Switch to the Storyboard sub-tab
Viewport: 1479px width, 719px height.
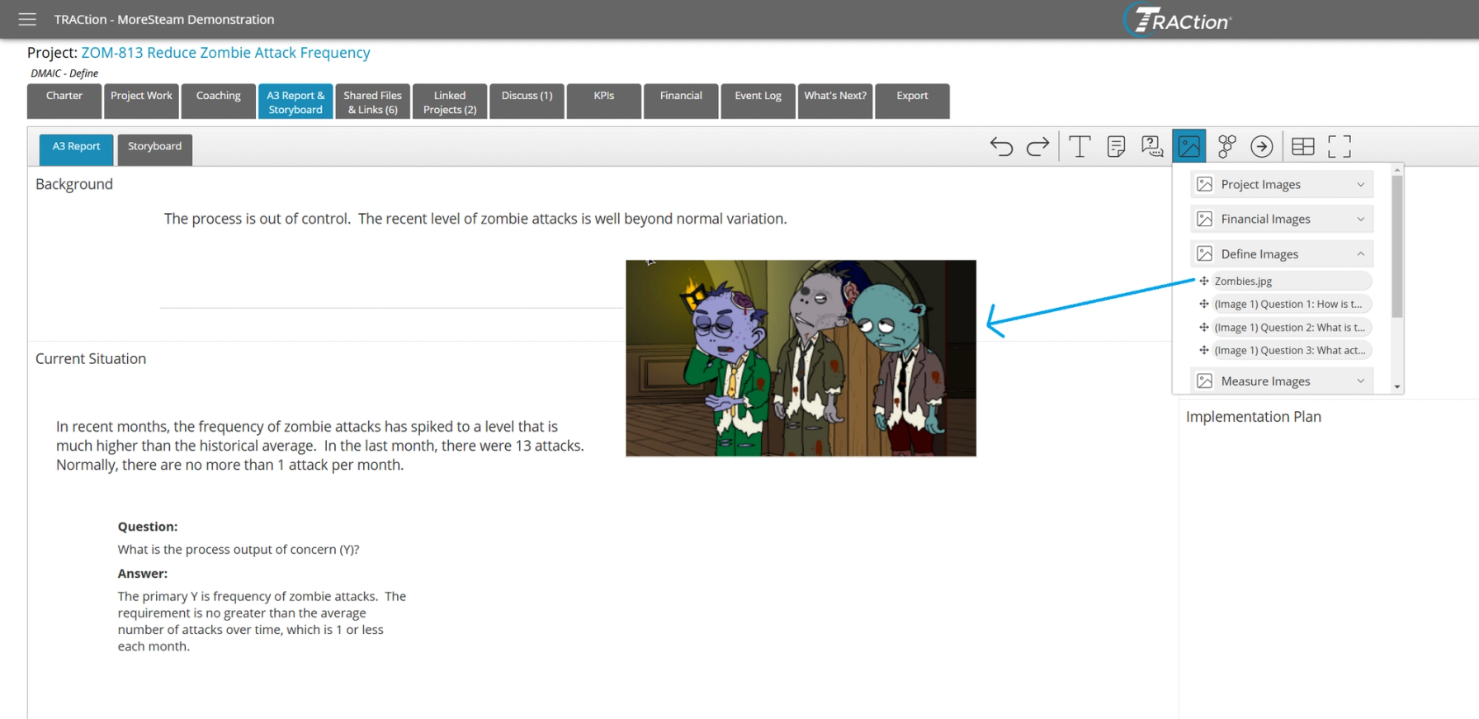[154, 149]
